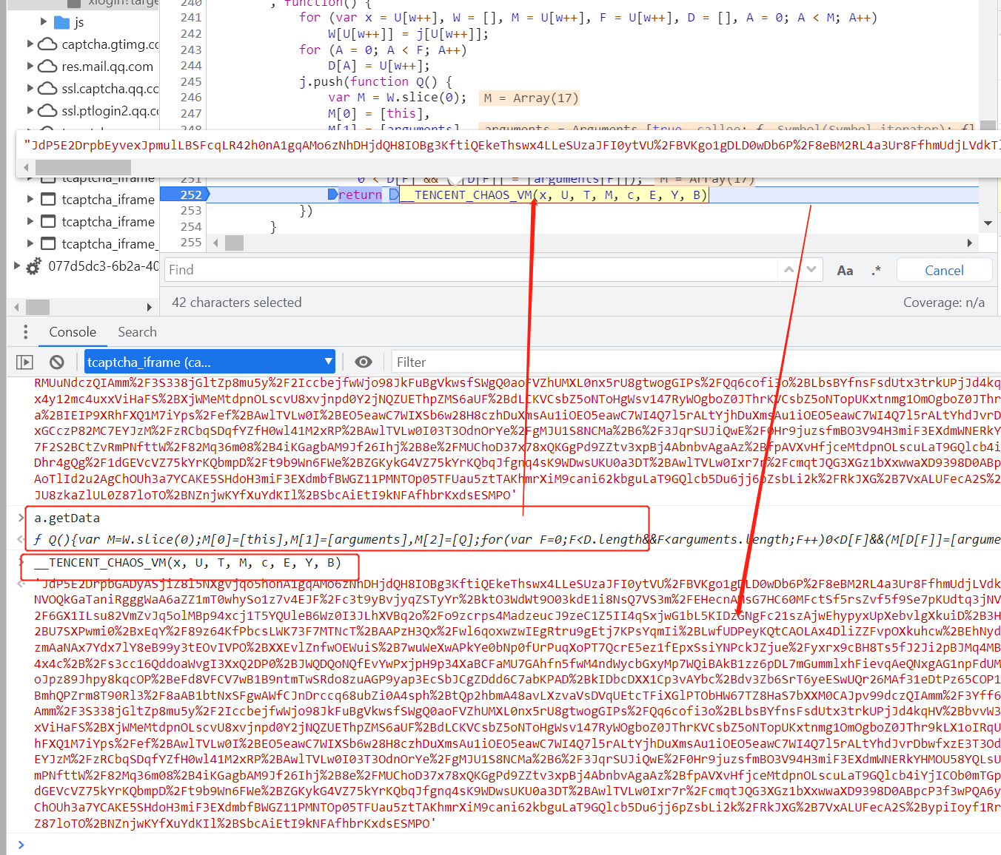Clear the console output

57,362
